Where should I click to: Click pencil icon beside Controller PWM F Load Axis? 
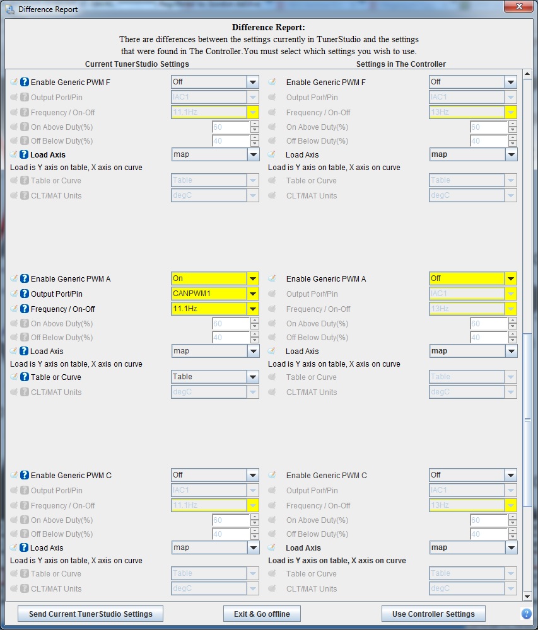pos(272,154)
